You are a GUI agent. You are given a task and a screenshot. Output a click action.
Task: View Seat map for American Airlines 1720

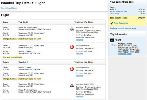click(80, 40)
